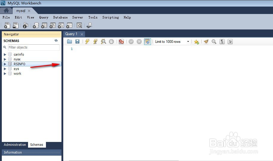Search table data toolbar icon
The image size is (273, 161).
click(79, 25)
